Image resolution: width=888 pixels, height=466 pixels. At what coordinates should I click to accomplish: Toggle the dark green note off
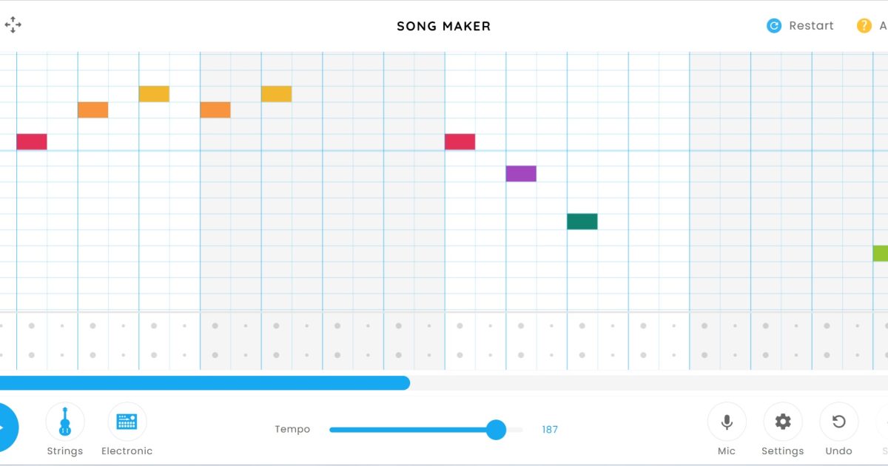coord(582,221)
